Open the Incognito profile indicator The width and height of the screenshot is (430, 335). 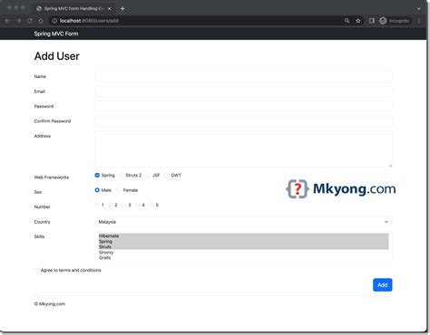click(x=395, y=21)
